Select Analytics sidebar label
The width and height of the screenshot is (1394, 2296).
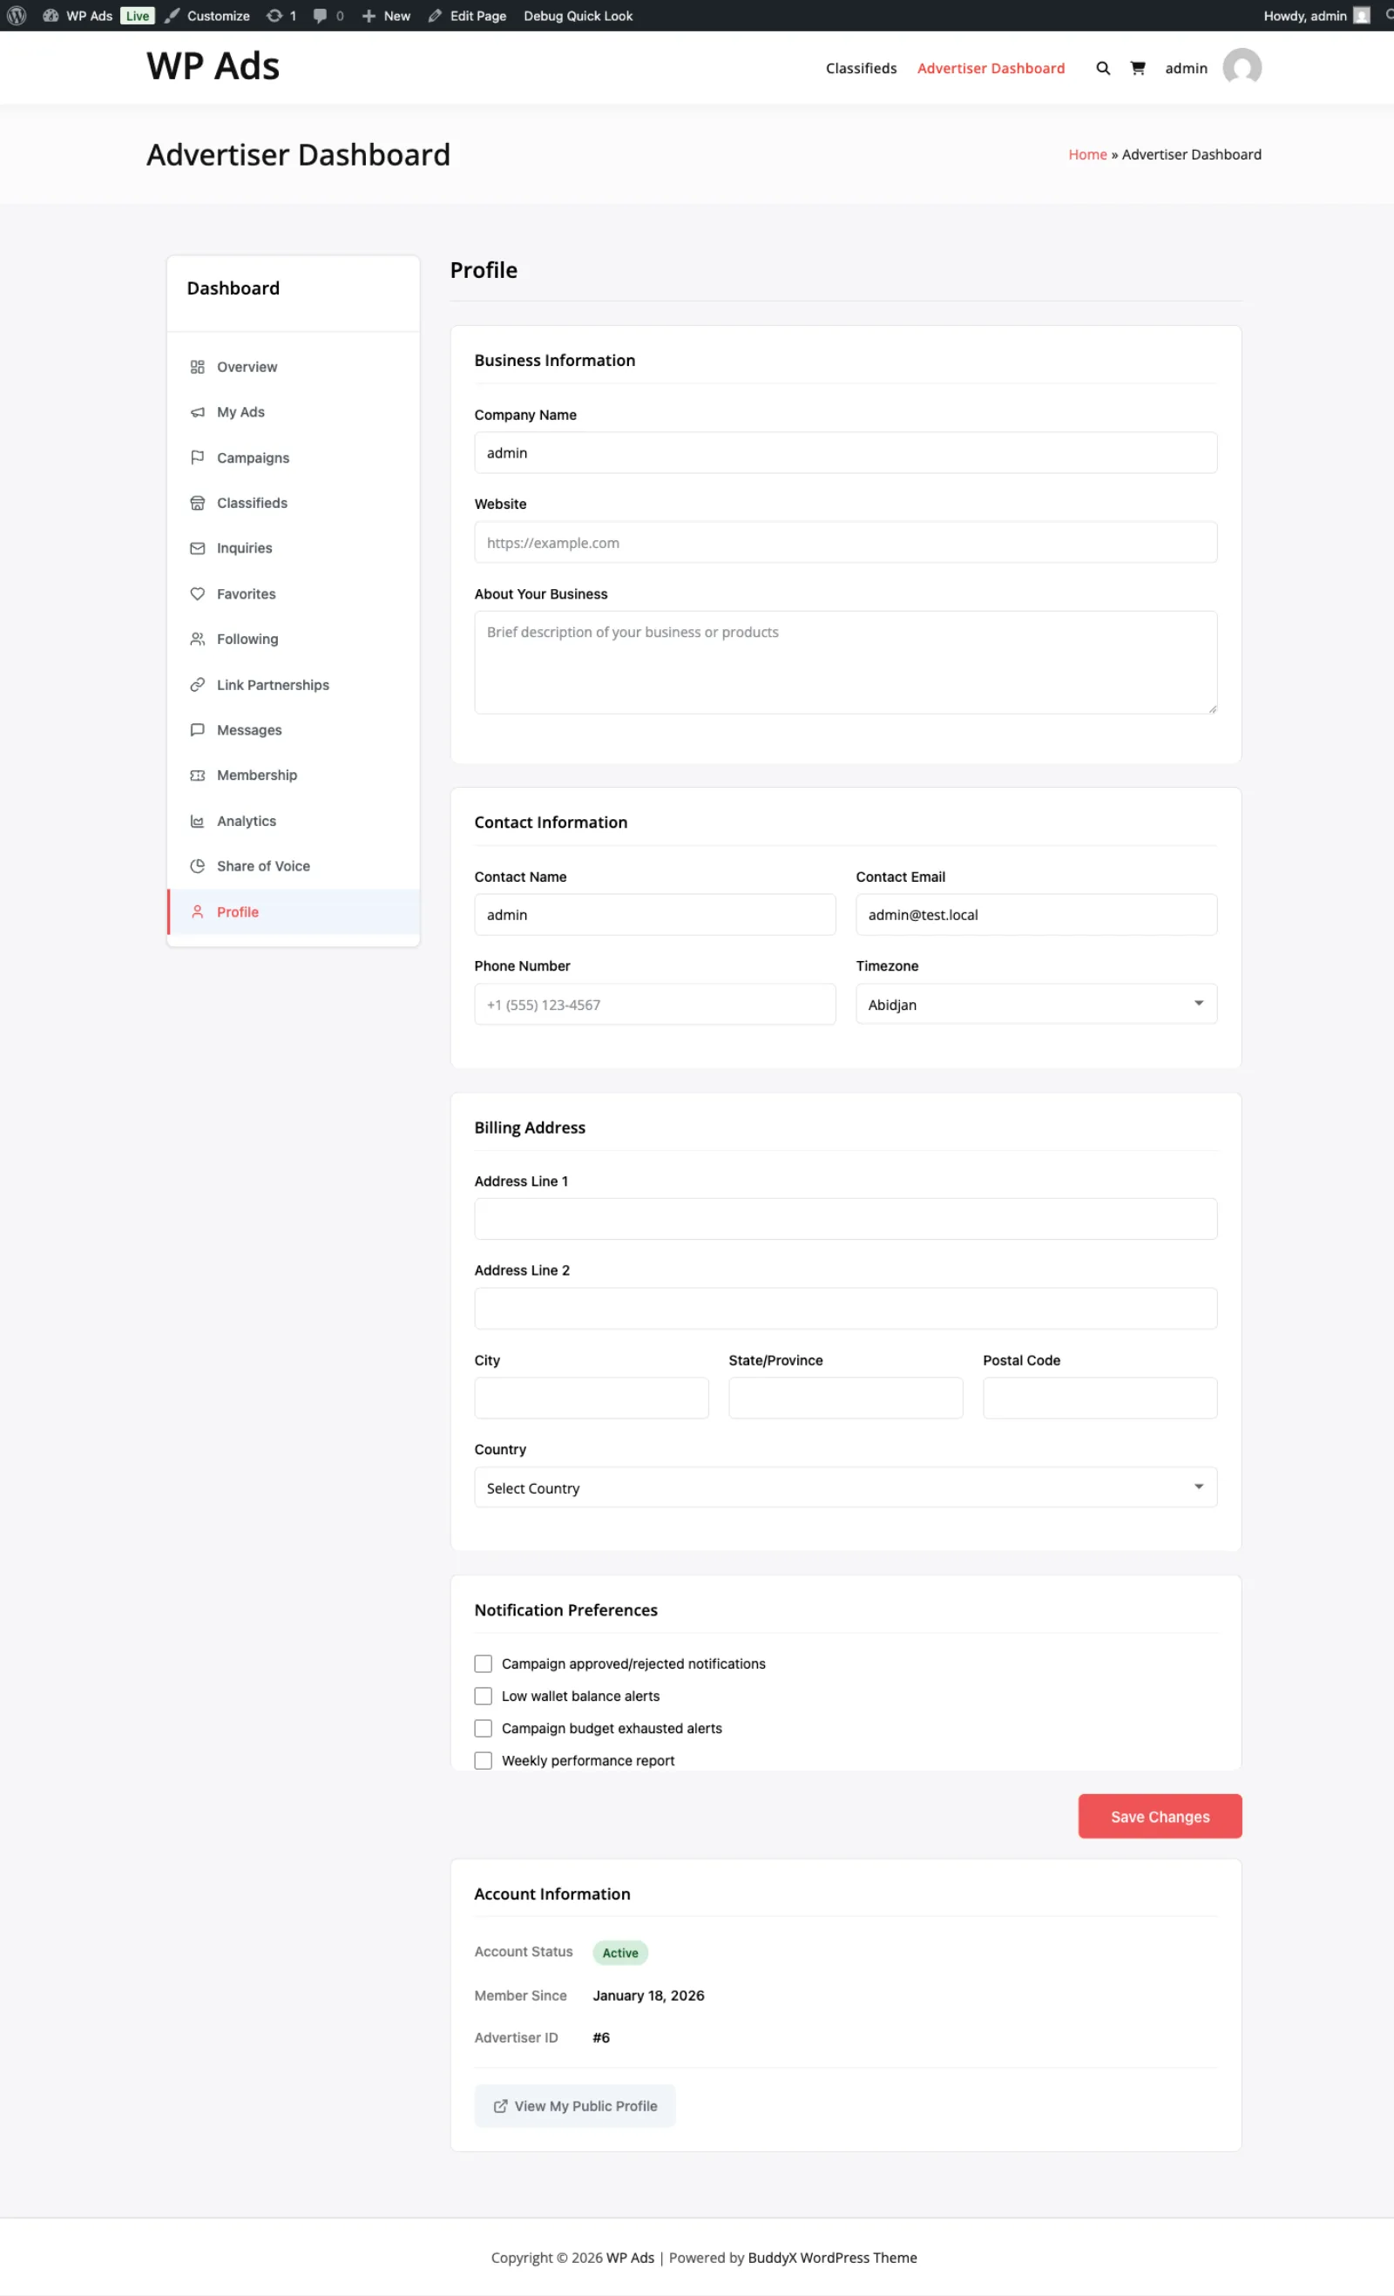click(x=246, y=821)
